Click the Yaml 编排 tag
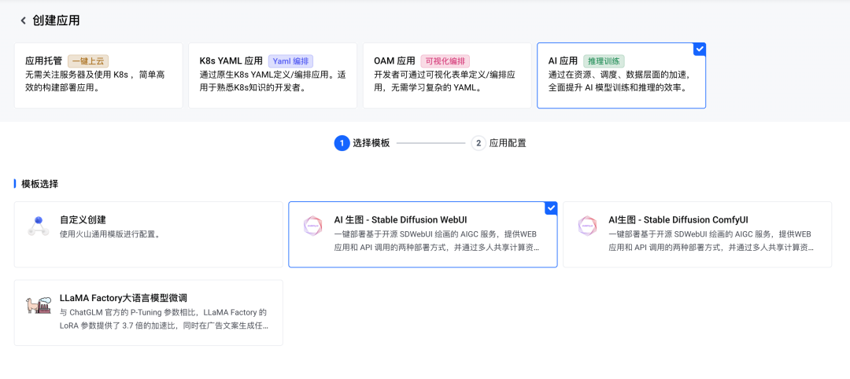Viewport: 850px width, 379px height. pos(291,61)
